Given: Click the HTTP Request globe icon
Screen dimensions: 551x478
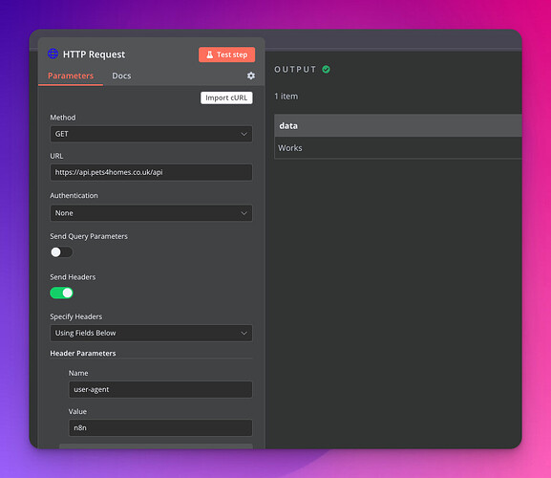Looking at the screenshot, I should click(53, 54).
